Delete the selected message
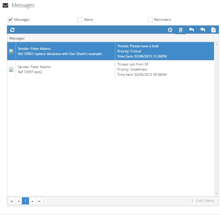 (180, 30)
